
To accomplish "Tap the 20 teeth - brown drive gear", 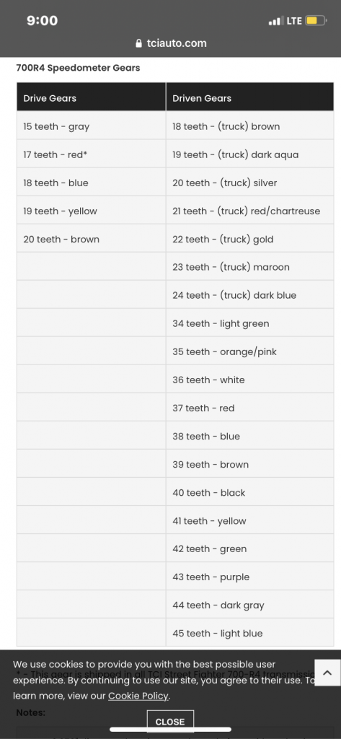I will [x=92, y=239].
